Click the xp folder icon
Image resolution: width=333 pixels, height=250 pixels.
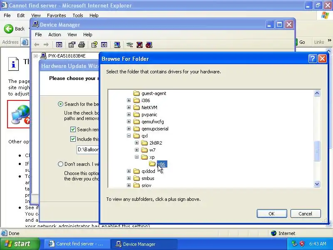point(144,157)
